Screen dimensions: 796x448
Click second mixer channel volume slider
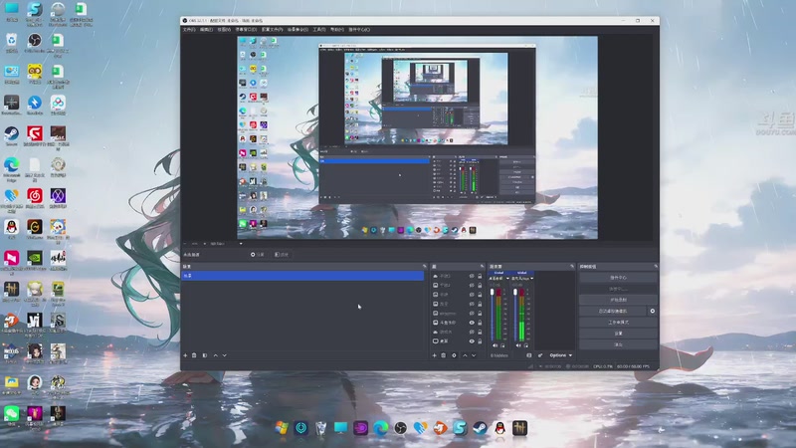point(515,315)
